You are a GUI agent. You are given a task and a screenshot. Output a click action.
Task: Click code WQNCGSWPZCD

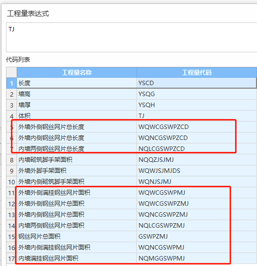[163, 138]
